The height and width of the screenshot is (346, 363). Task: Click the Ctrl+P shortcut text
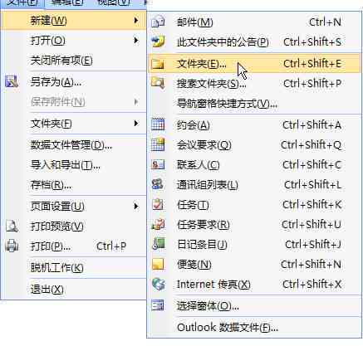tap(111, 246)
